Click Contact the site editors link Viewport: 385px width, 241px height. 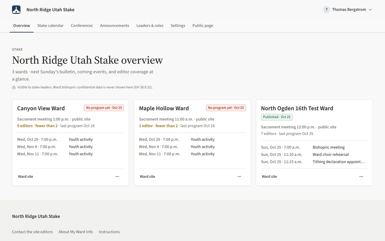(32, 232)
